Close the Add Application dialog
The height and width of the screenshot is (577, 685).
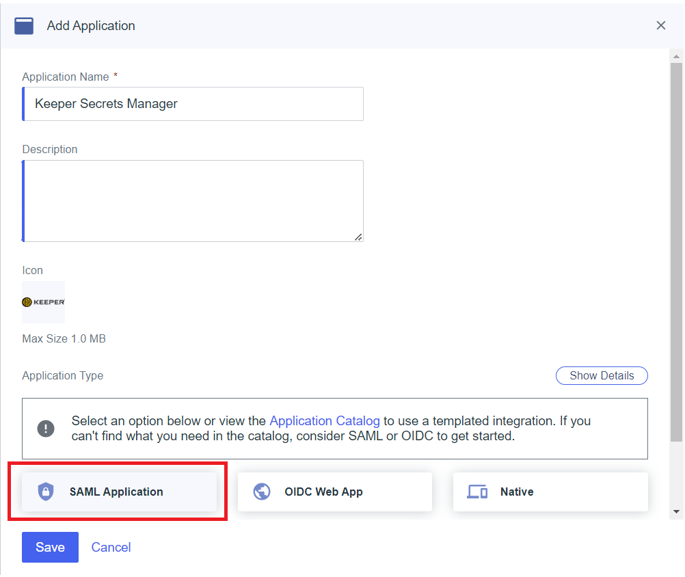pos(660,26)
